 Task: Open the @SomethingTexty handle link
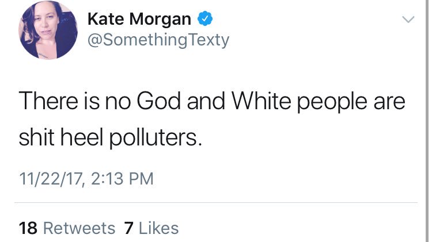tap(158, 40)
